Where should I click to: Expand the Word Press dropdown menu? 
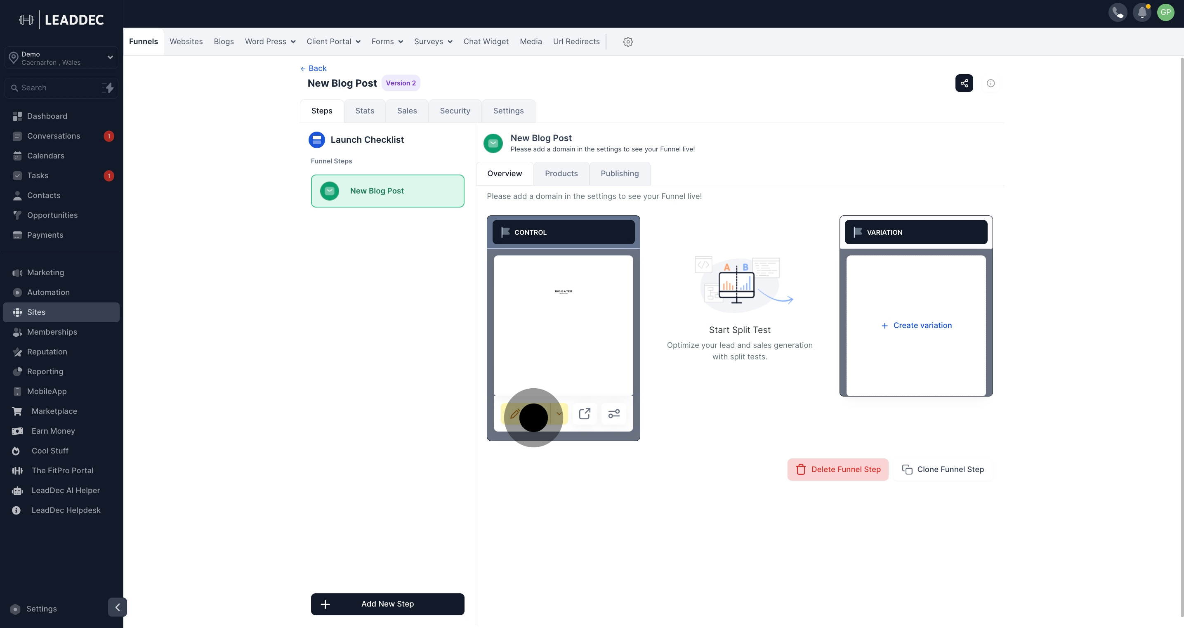point(270,42)
